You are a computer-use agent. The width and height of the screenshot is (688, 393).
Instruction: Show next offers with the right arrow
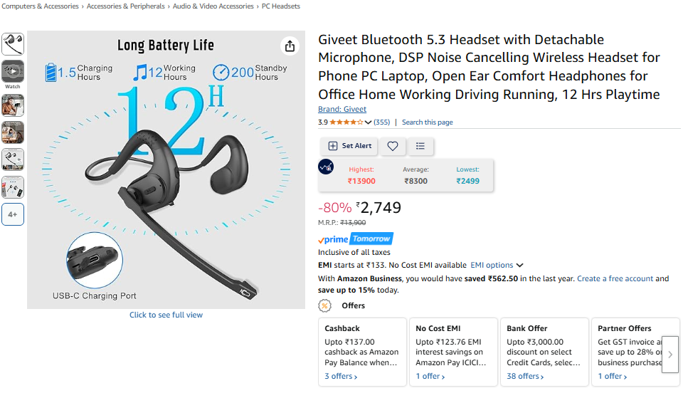[x=670, y=355]
